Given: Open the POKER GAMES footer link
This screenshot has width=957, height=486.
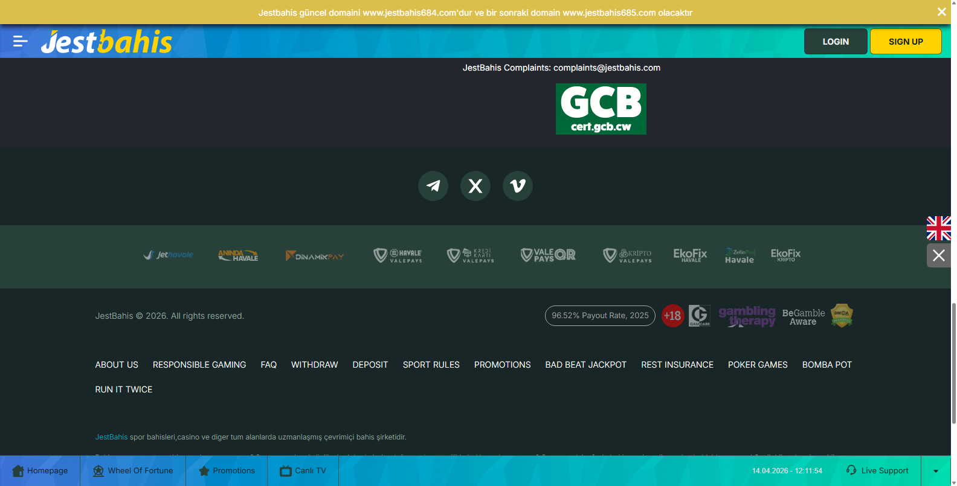Looking at the screenshot, I should click(x=758, y=365).
